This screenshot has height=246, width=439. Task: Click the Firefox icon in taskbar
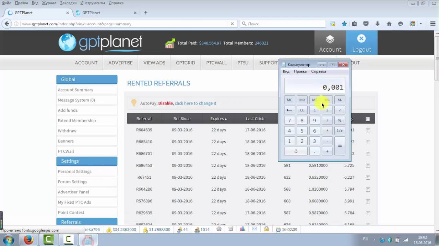click(x=28, y=240)
